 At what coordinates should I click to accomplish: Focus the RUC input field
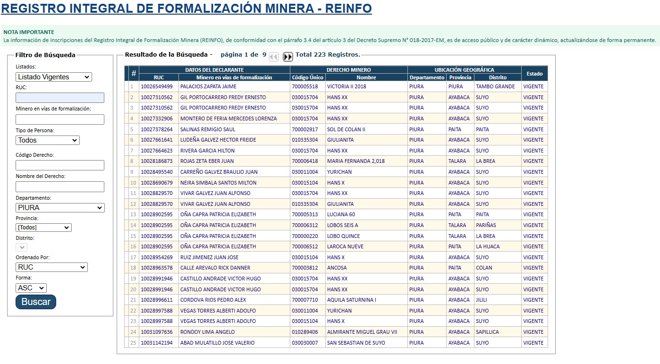60,98
